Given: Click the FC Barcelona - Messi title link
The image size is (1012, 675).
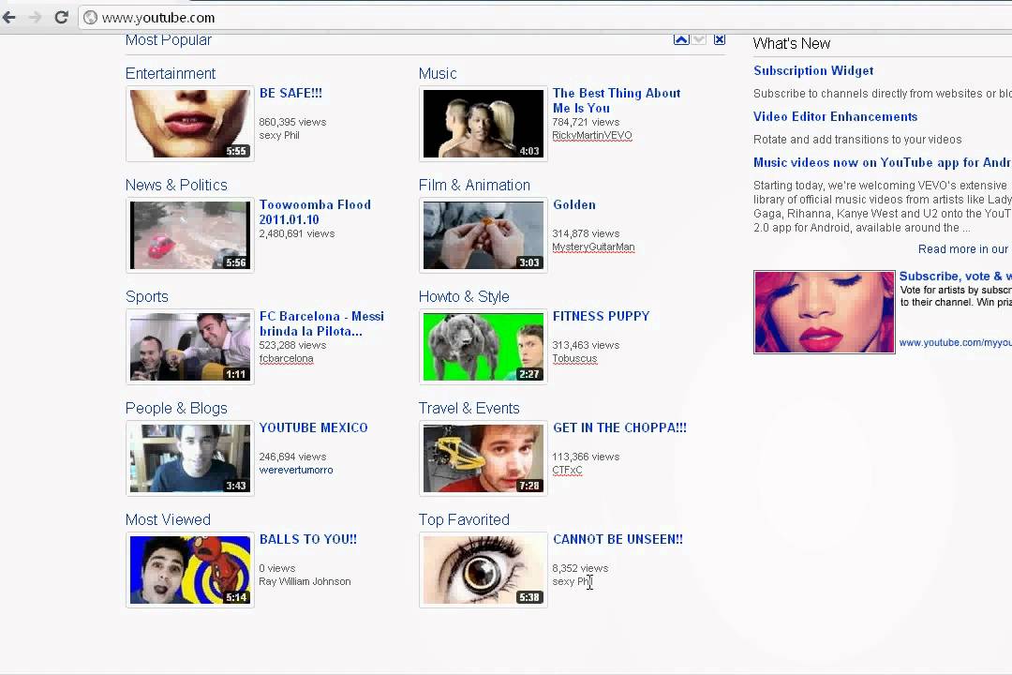Looking at the screenshot, I should point(321,323).
